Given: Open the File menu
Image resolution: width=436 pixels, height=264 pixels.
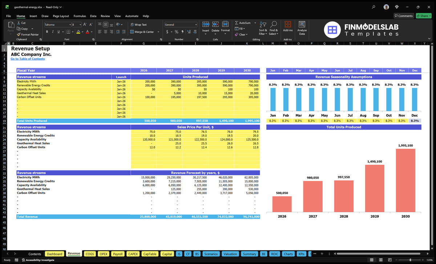Looking at the screenshot, I should [x=8, y=16].
